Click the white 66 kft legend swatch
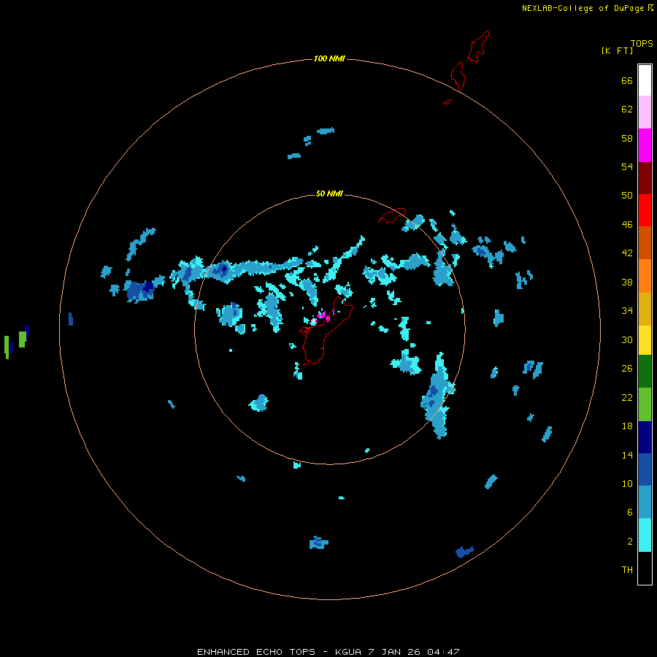 tap(645, 80)
